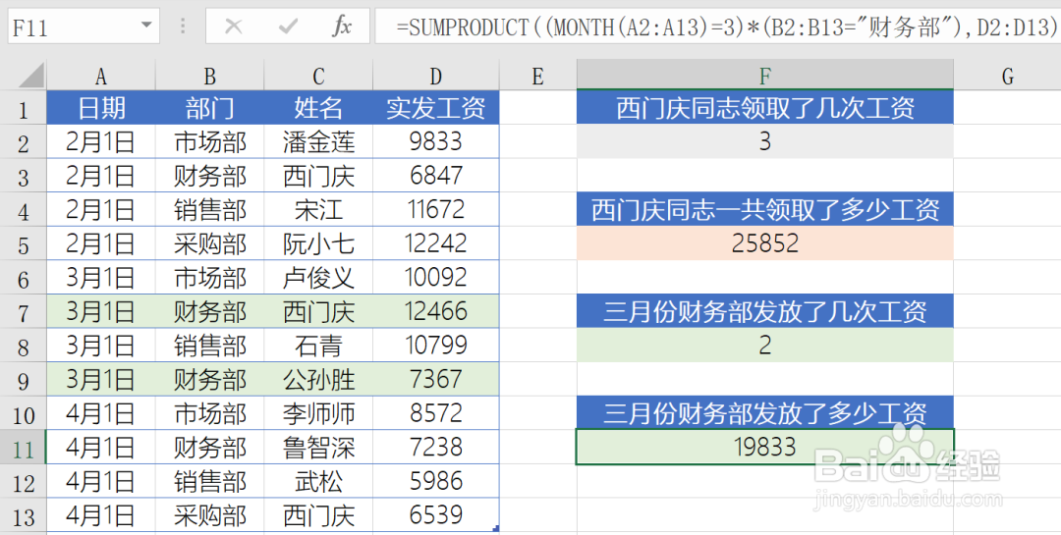Screen dimensions: 1061x535
Task: Select row 11 header
Action: click(x=23, y=448)
